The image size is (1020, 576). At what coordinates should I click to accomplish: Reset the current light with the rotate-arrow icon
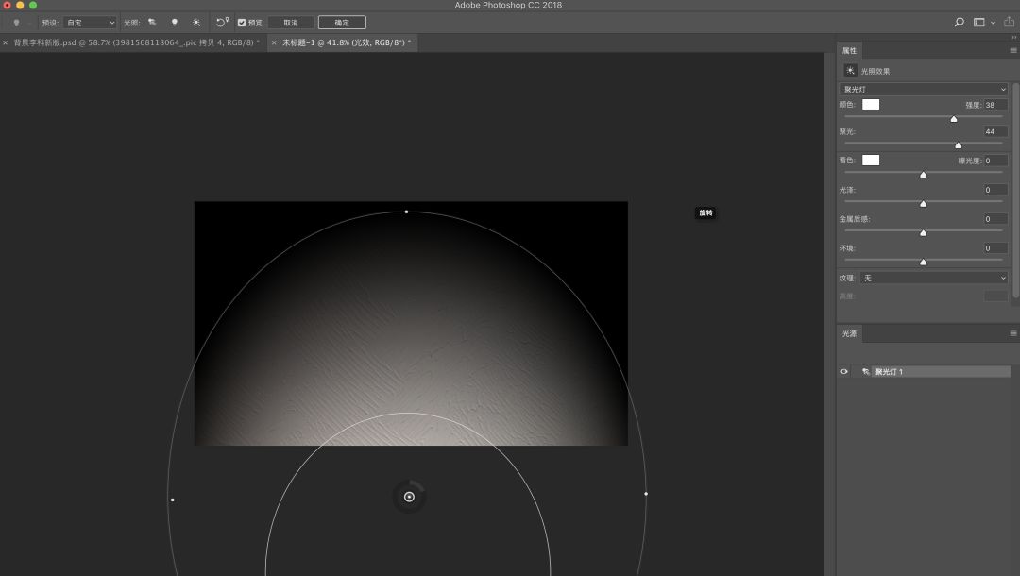tap(222, 22)
